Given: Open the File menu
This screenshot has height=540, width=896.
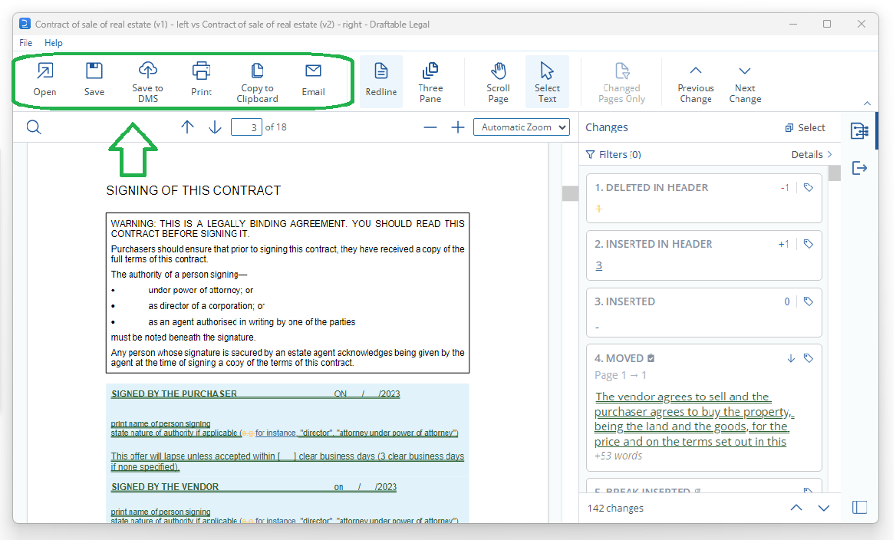Looking at the screenshot, I should [x=26, y=43].
